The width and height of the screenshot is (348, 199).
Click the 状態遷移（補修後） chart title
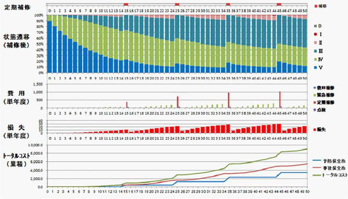(x=17, y=39)
